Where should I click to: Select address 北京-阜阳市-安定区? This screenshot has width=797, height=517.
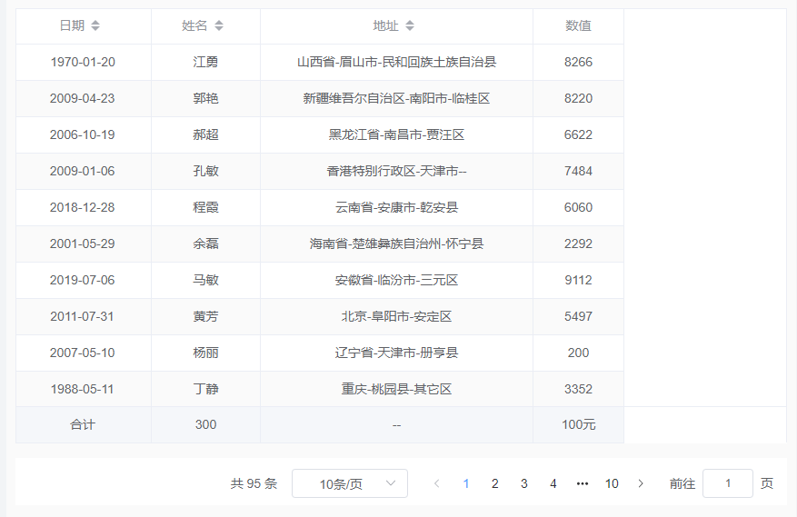pos(396,316)
